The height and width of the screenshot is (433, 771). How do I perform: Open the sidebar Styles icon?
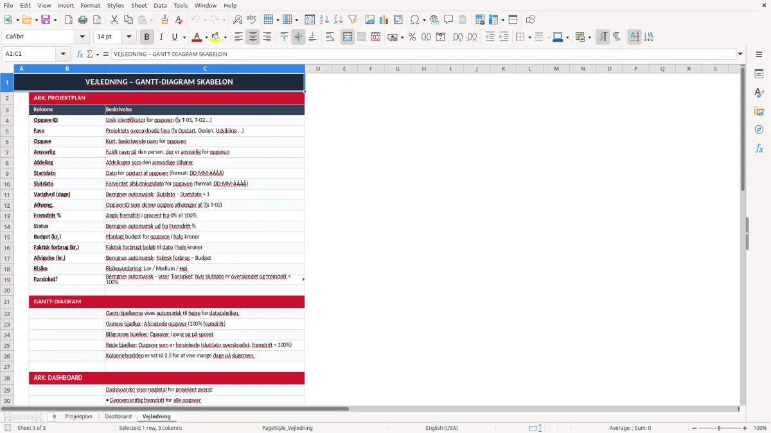pos(759,92)
